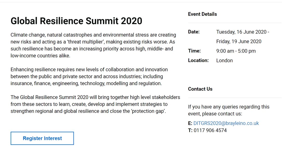The width and height of the screenshot is (282, 150).
Task: Click the E: email label
Action: click(x=190, y=123)
